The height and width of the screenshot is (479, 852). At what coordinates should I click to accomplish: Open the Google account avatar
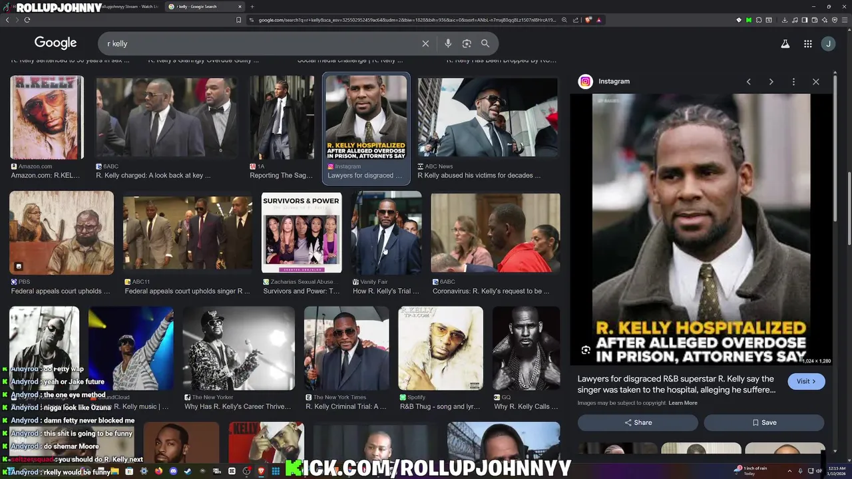click(x=828, y=44)
